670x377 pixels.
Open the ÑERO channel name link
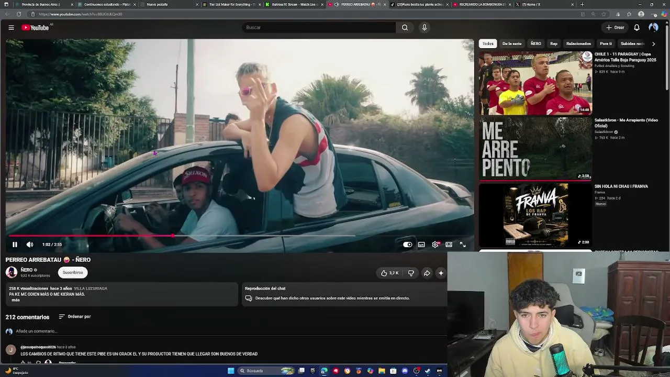[27, 270]
